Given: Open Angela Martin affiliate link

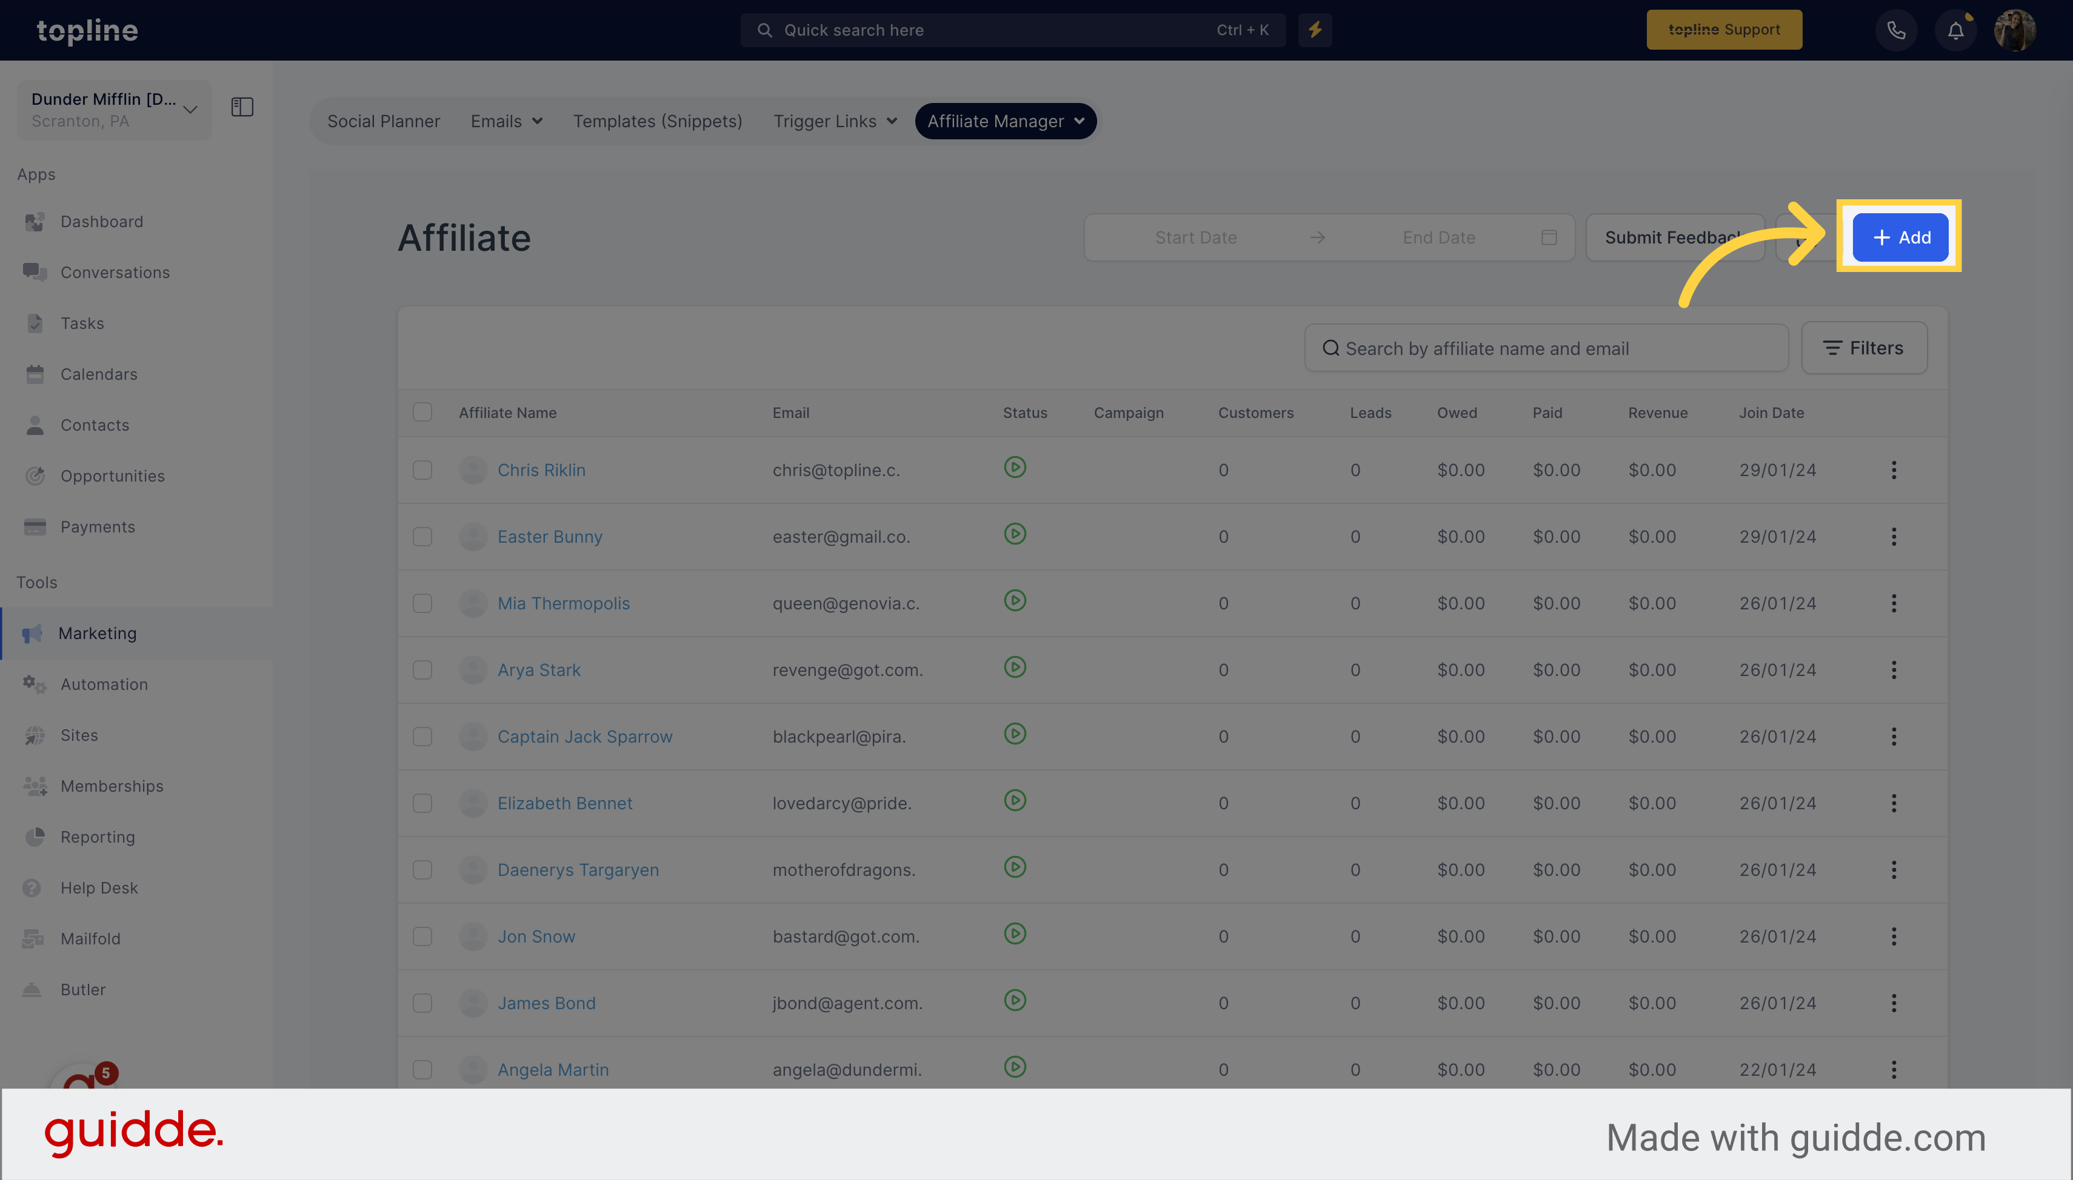Looking at the screenshot, I should click(553, 1070).
